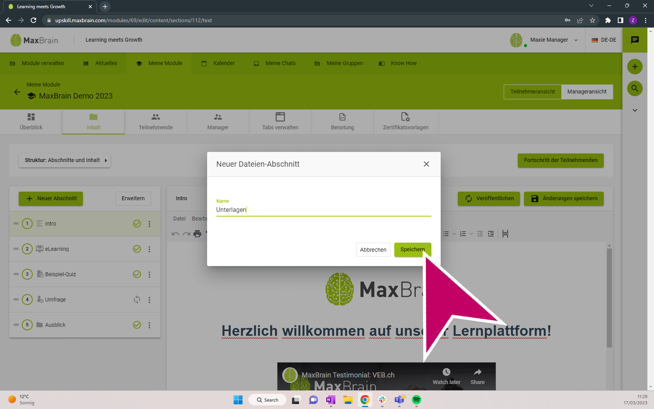Open options menu for Umfrage section

[x=149, y=300]
